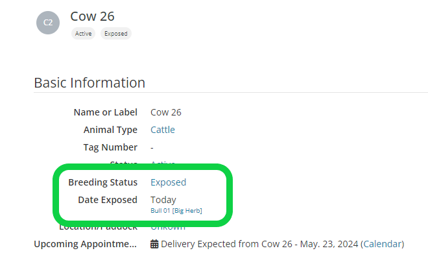428x266 pixels.
Task: Click the Animal Type field label
Action: click(110, 130)
